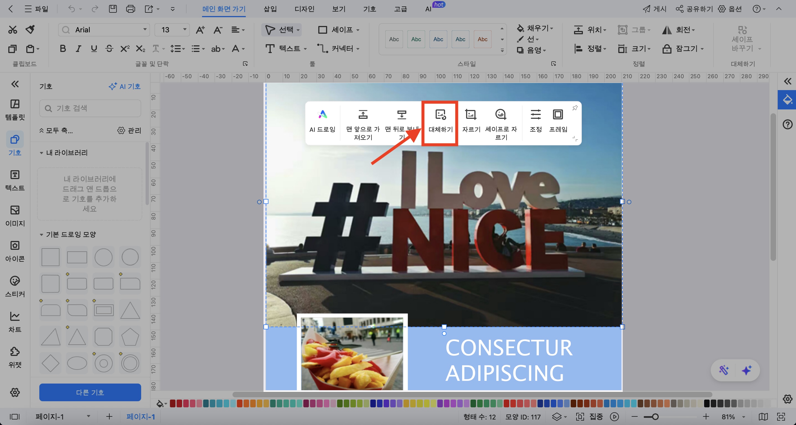Click the 다른 기호 button
This screenshot has height=425, width=796.
90,392
